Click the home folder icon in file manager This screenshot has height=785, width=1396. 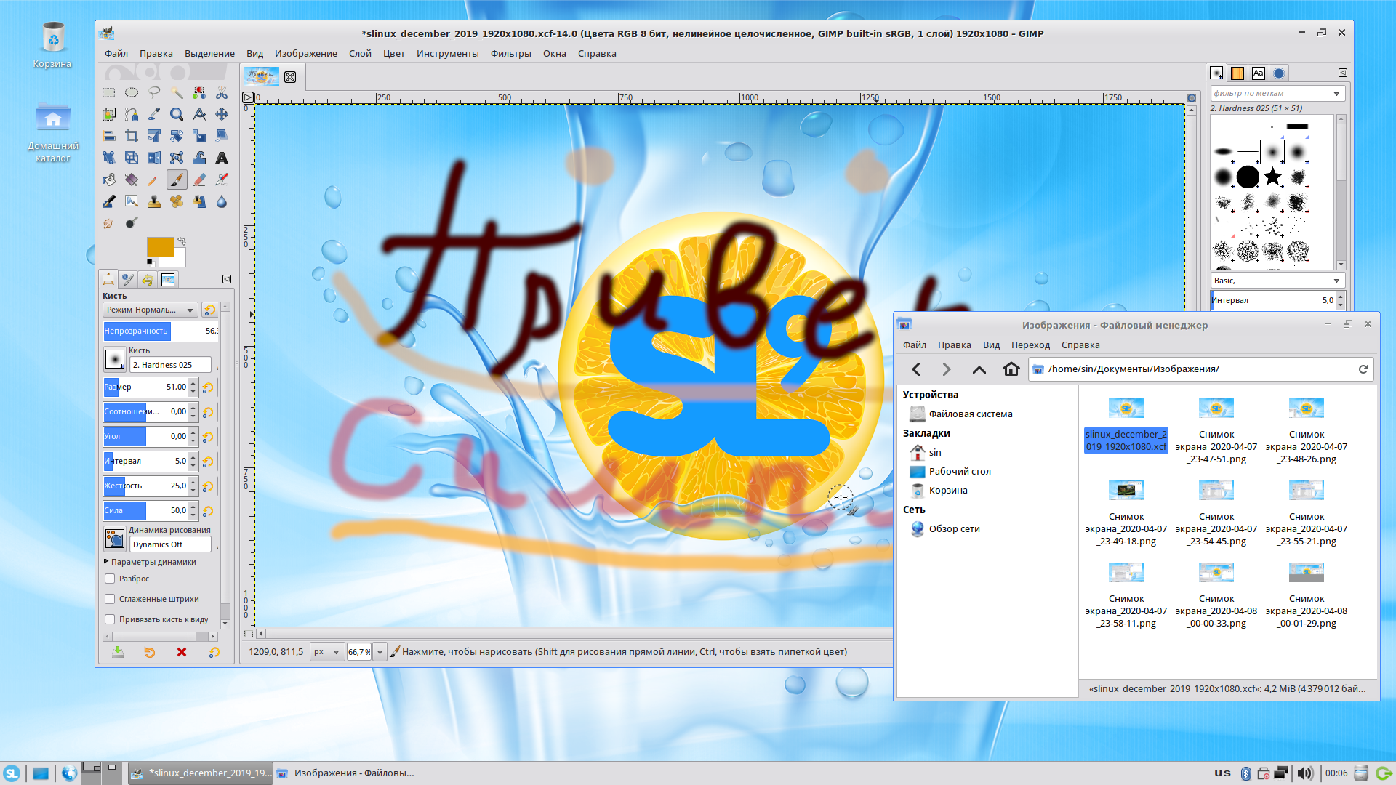coord(1011,369)
